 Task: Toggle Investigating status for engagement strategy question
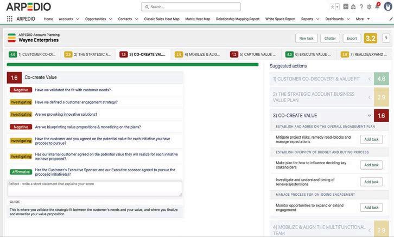pyautogui.click(x=21, y=102)
